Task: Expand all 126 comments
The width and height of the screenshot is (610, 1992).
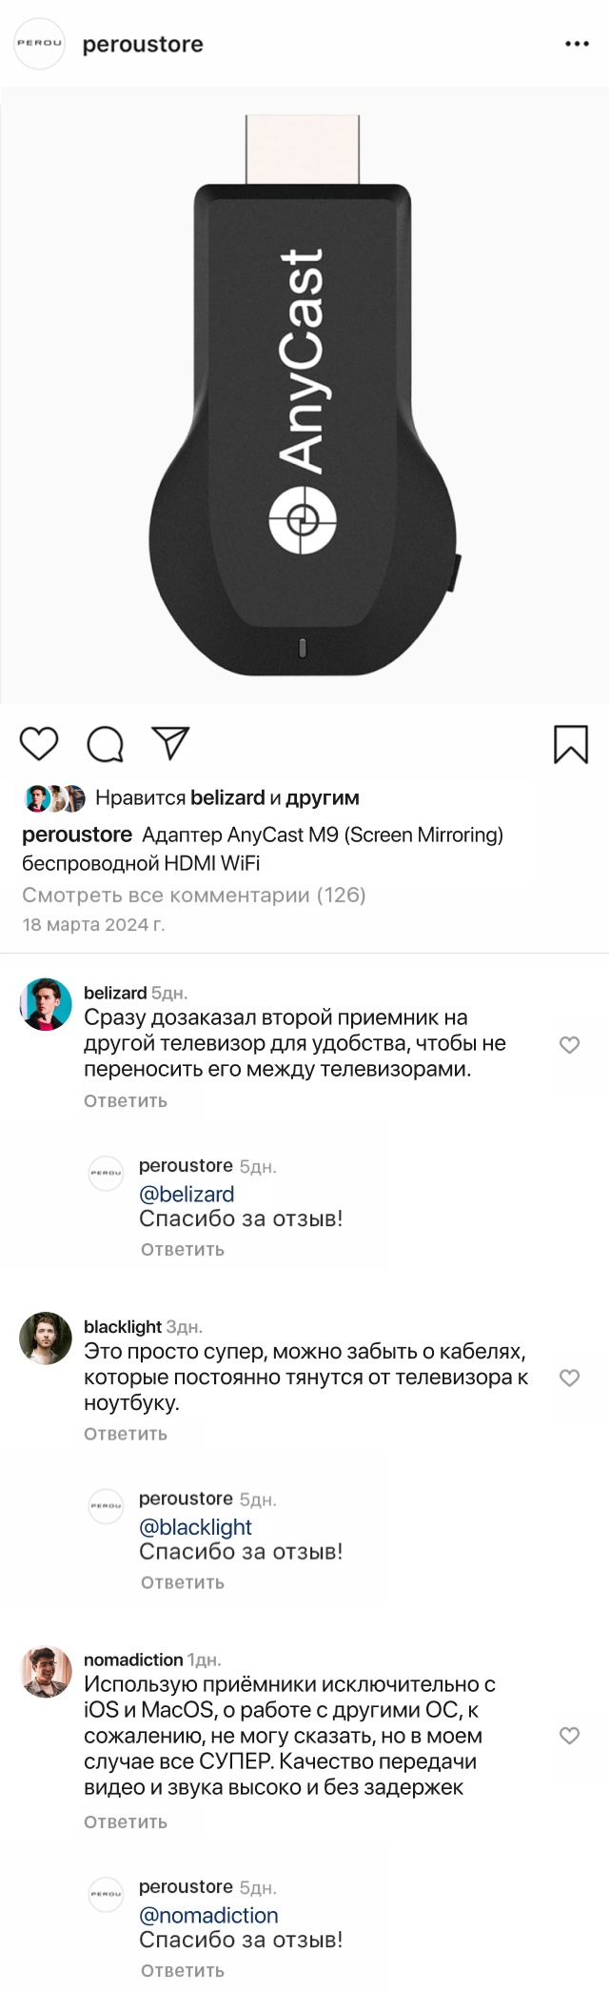Action: [x=194, y=895]
